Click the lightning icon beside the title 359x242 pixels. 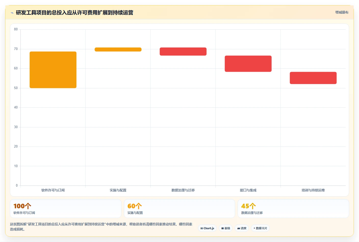click(x=12, y=13)
